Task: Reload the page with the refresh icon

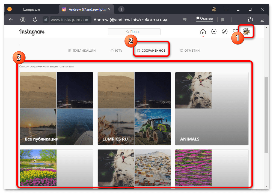Action: [35, 20]
